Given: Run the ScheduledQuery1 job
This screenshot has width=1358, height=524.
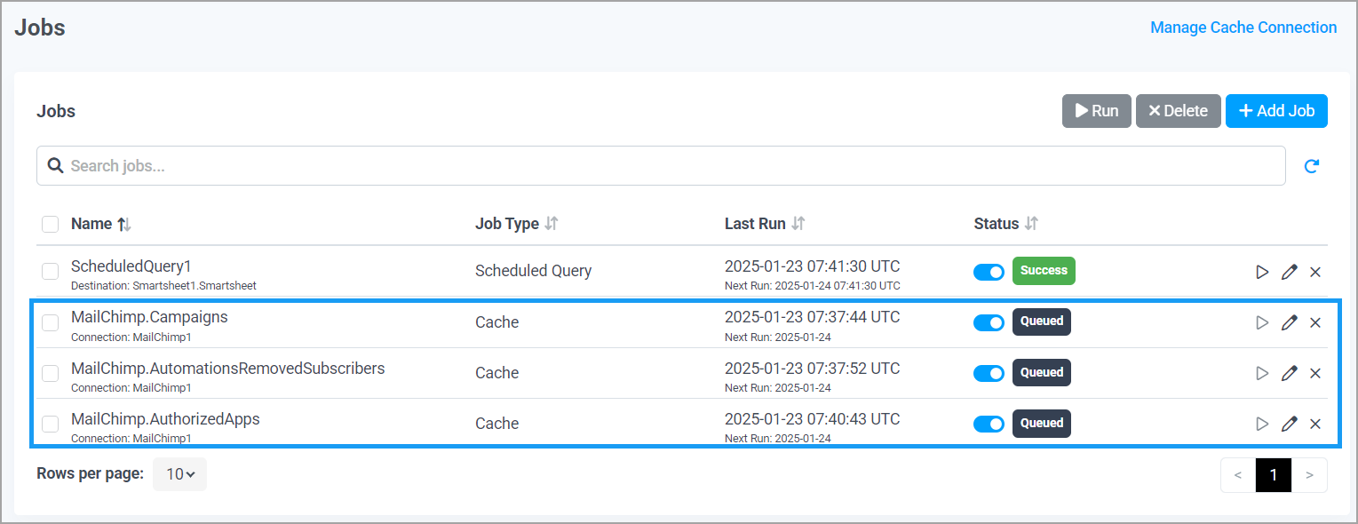Looking at the screenshot, I should click(1262, 272).
